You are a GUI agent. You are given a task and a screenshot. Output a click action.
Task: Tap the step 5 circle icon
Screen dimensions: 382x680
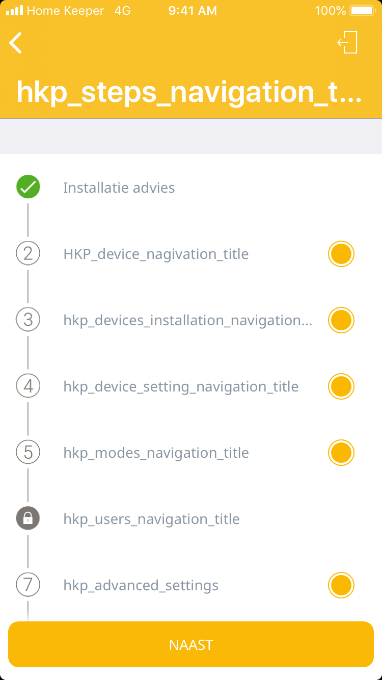click(28, 452)
